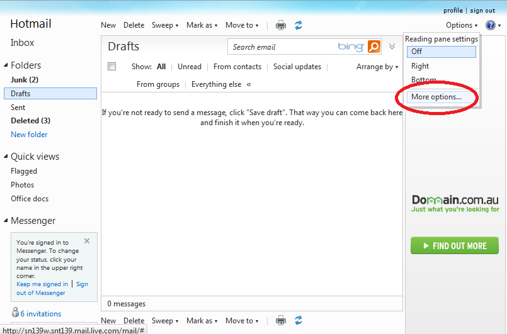The image size is (507, 334).
Task: Set the reading pane to Off
Action: coord(441,52)
